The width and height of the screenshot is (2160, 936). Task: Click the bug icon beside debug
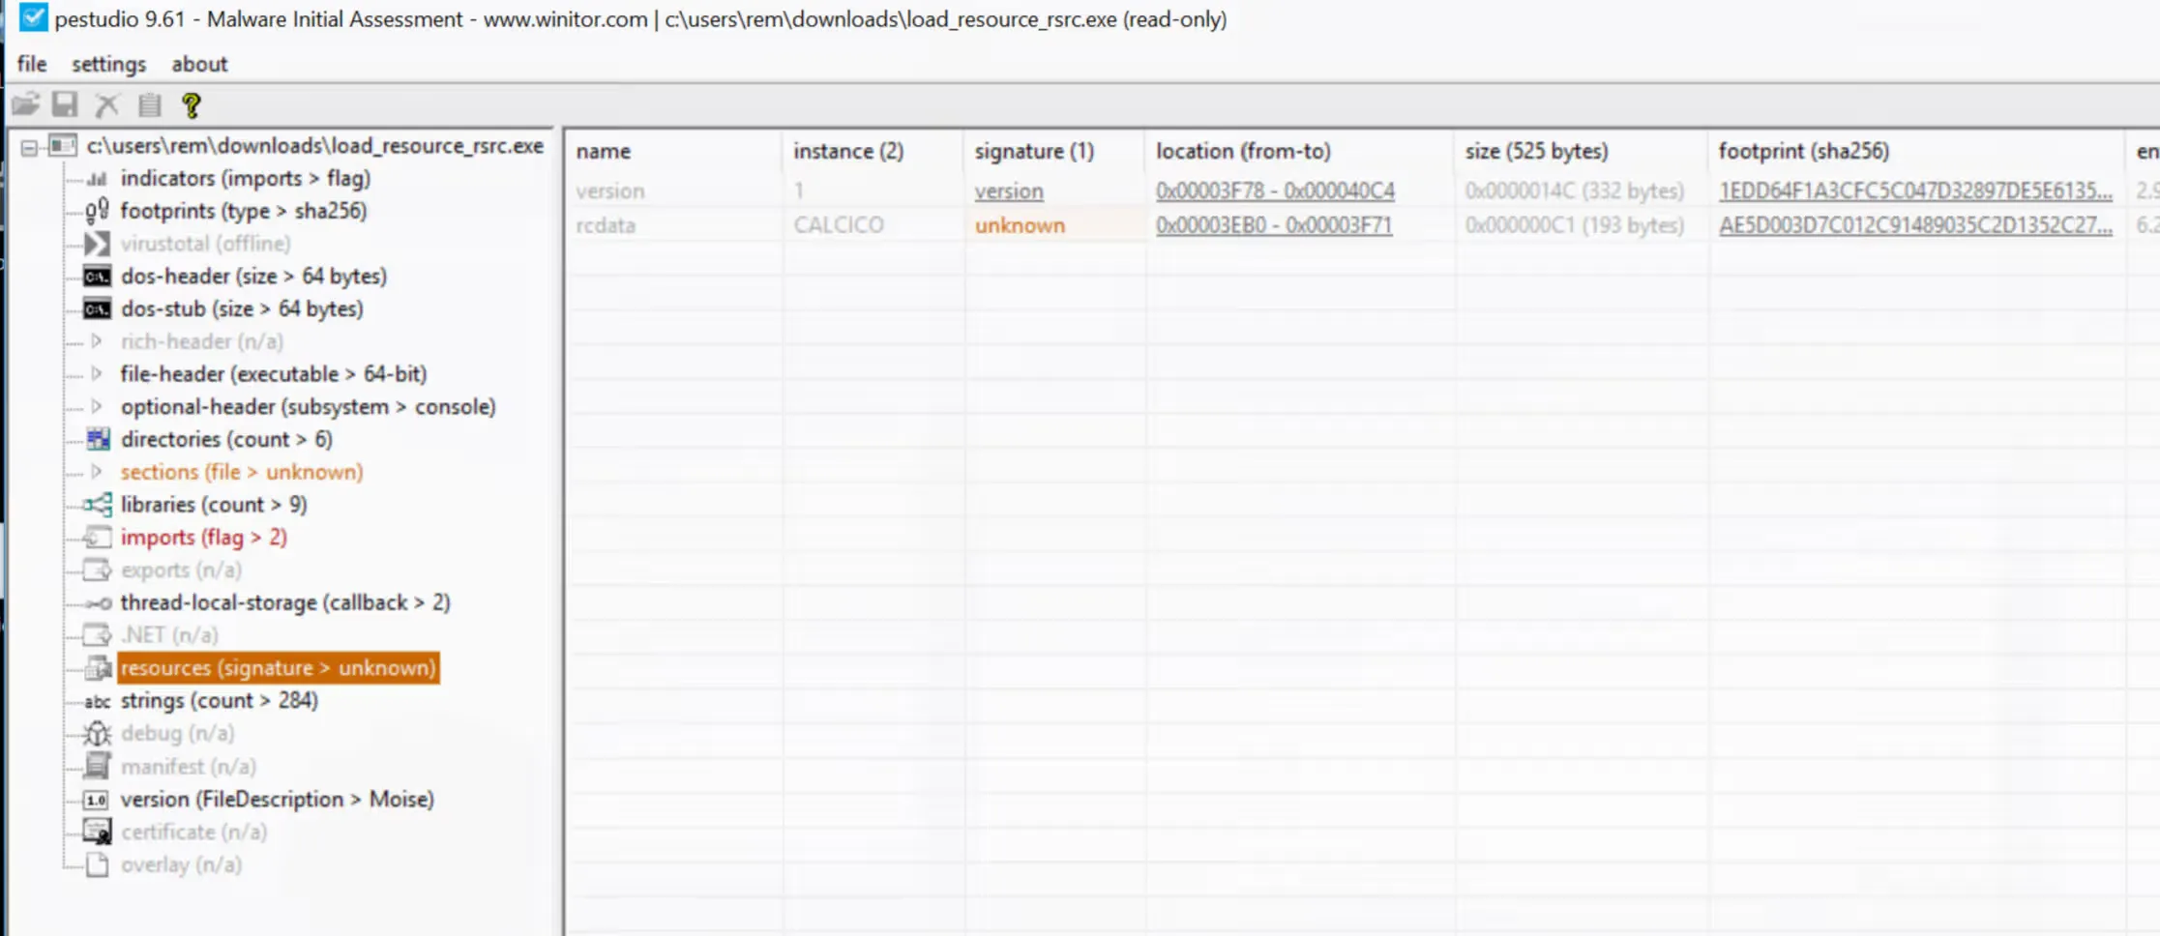tap(97, 733)
